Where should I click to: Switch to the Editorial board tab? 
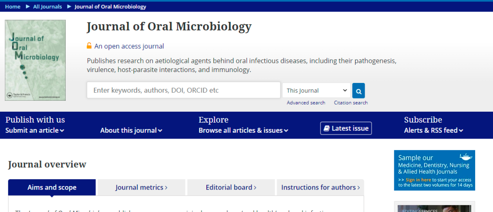231,187
